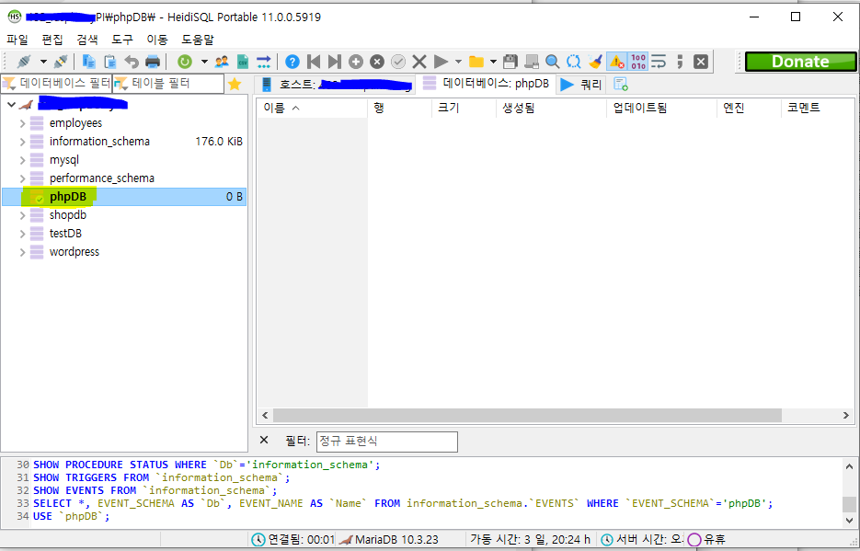Add a new query tab

pyautogui.click(x=621, y=85)
